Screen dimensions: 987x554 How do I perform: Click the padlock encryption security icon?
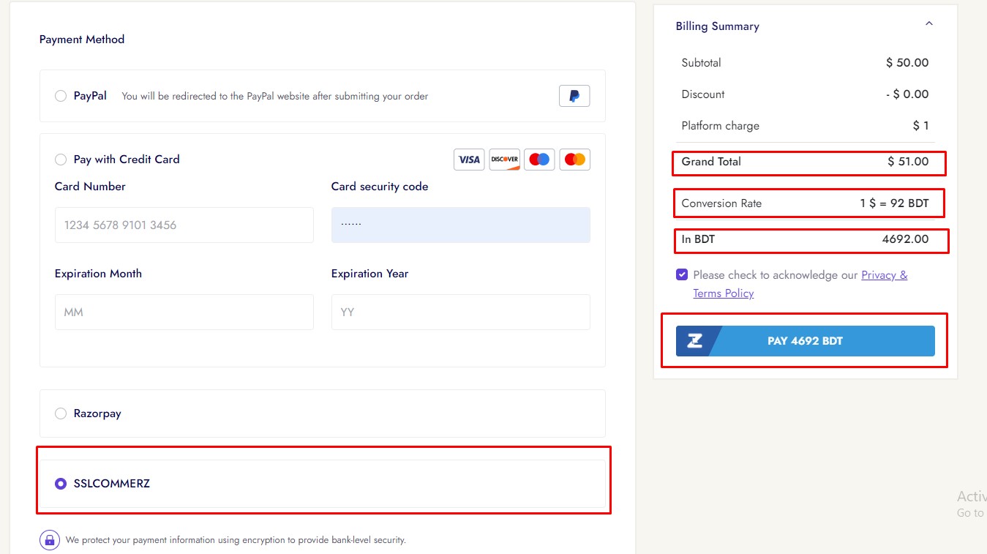tap(50, 540)
